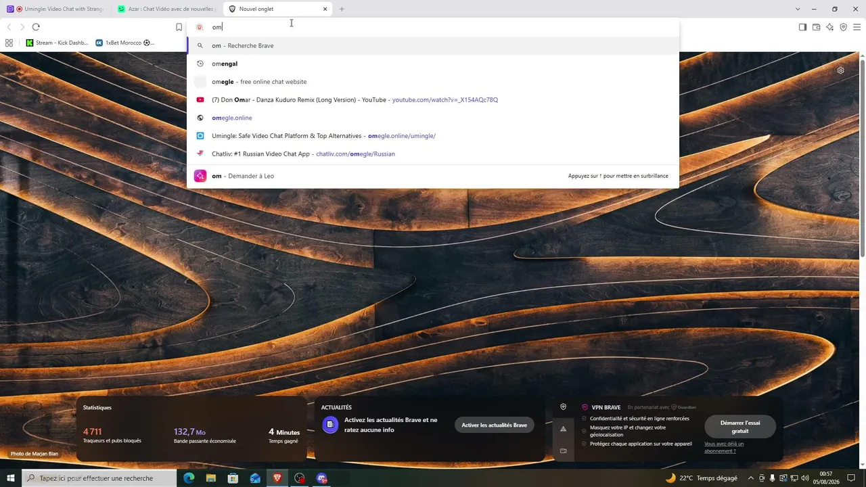Open the 1xBet Morocco bookmark
Viewport: 866px width, 487px height.
125,43
